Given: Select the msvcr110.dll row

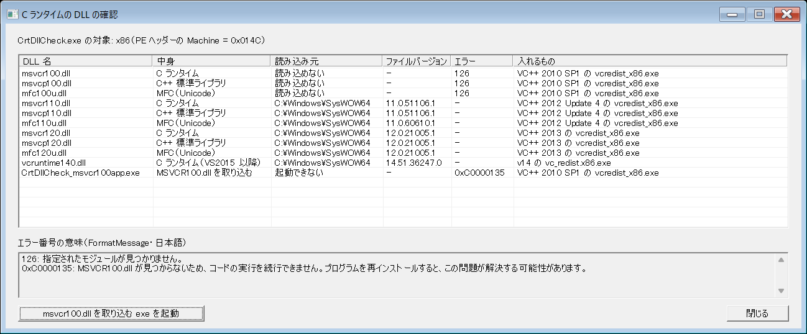Looking at the screenshot, I should pos(403,103).
